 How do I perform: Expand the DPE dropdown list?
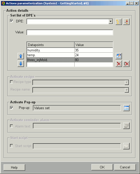click(x=110, y=22)
